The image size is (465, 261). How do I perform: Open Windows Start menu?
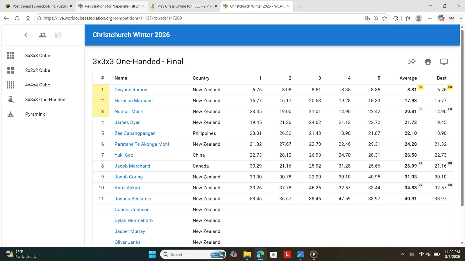[x=152, y=254]
